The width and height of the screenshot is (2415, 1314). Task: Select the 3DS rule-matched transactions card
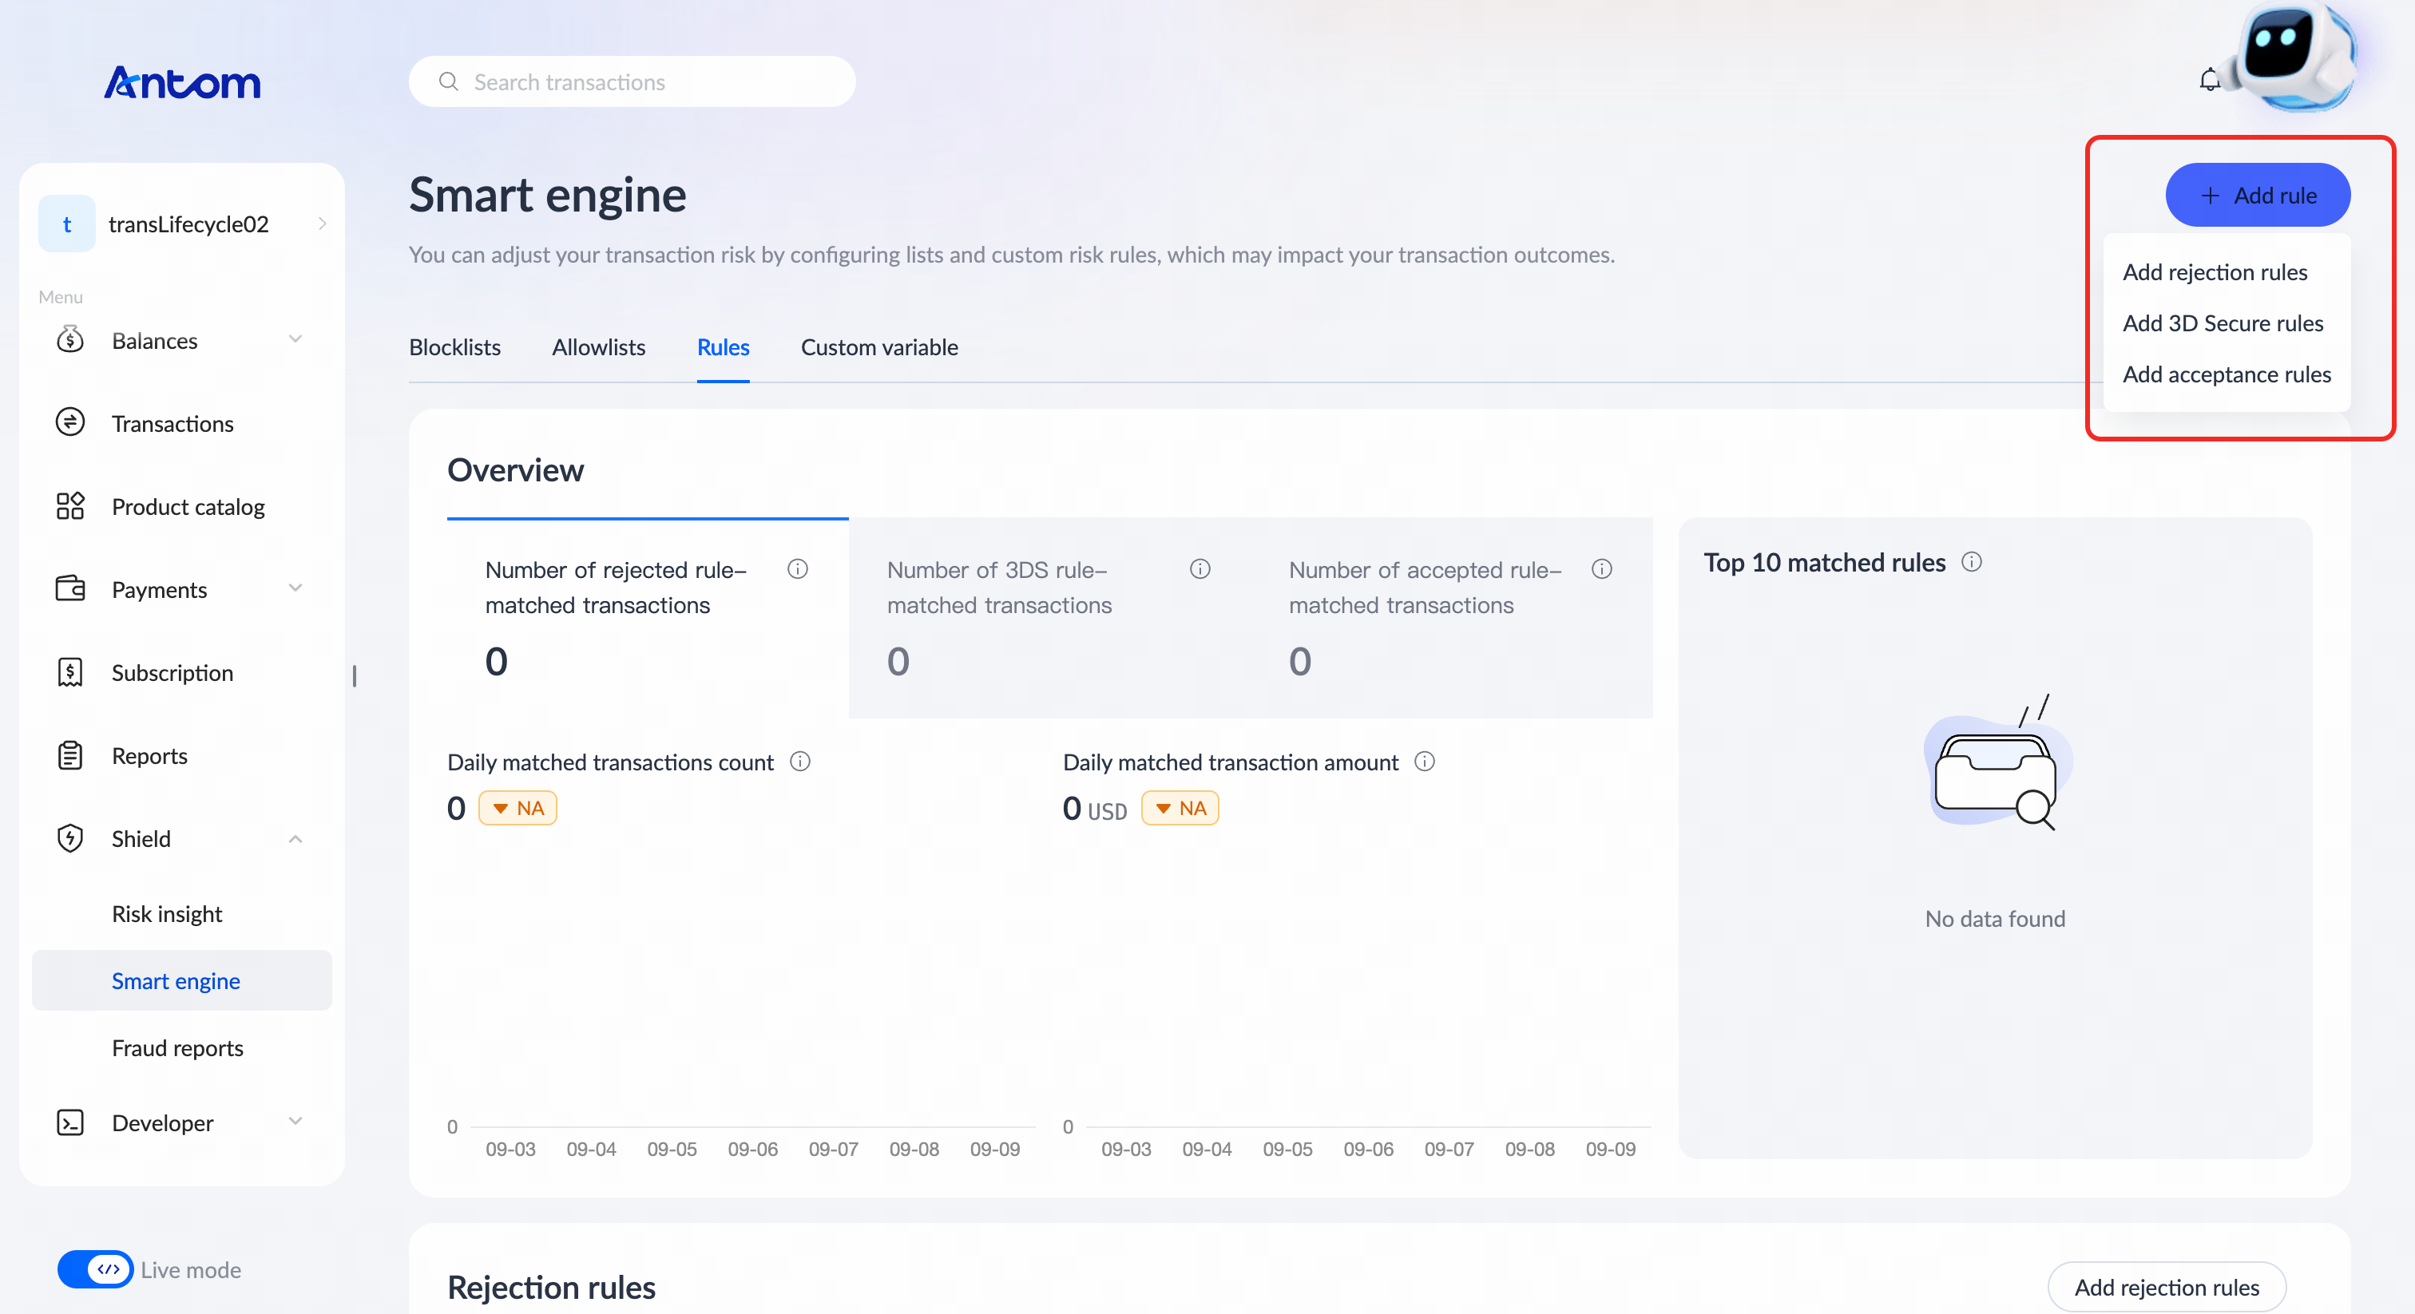click(x=1049, y=619)
